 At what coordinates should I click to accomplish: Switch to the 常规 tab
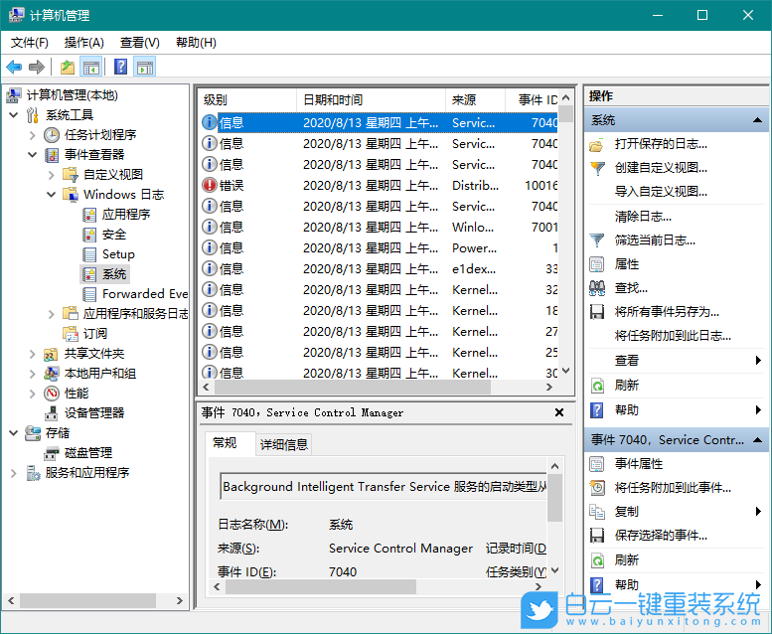pos(225,443)
